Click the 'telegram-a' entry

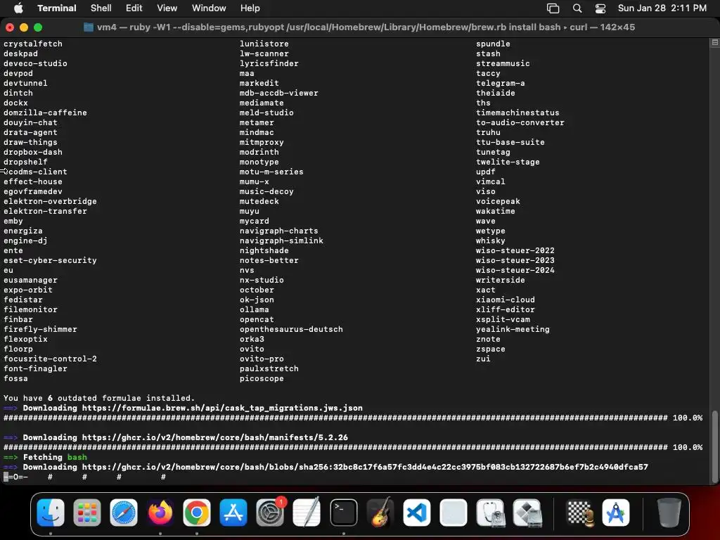[501, 83]
